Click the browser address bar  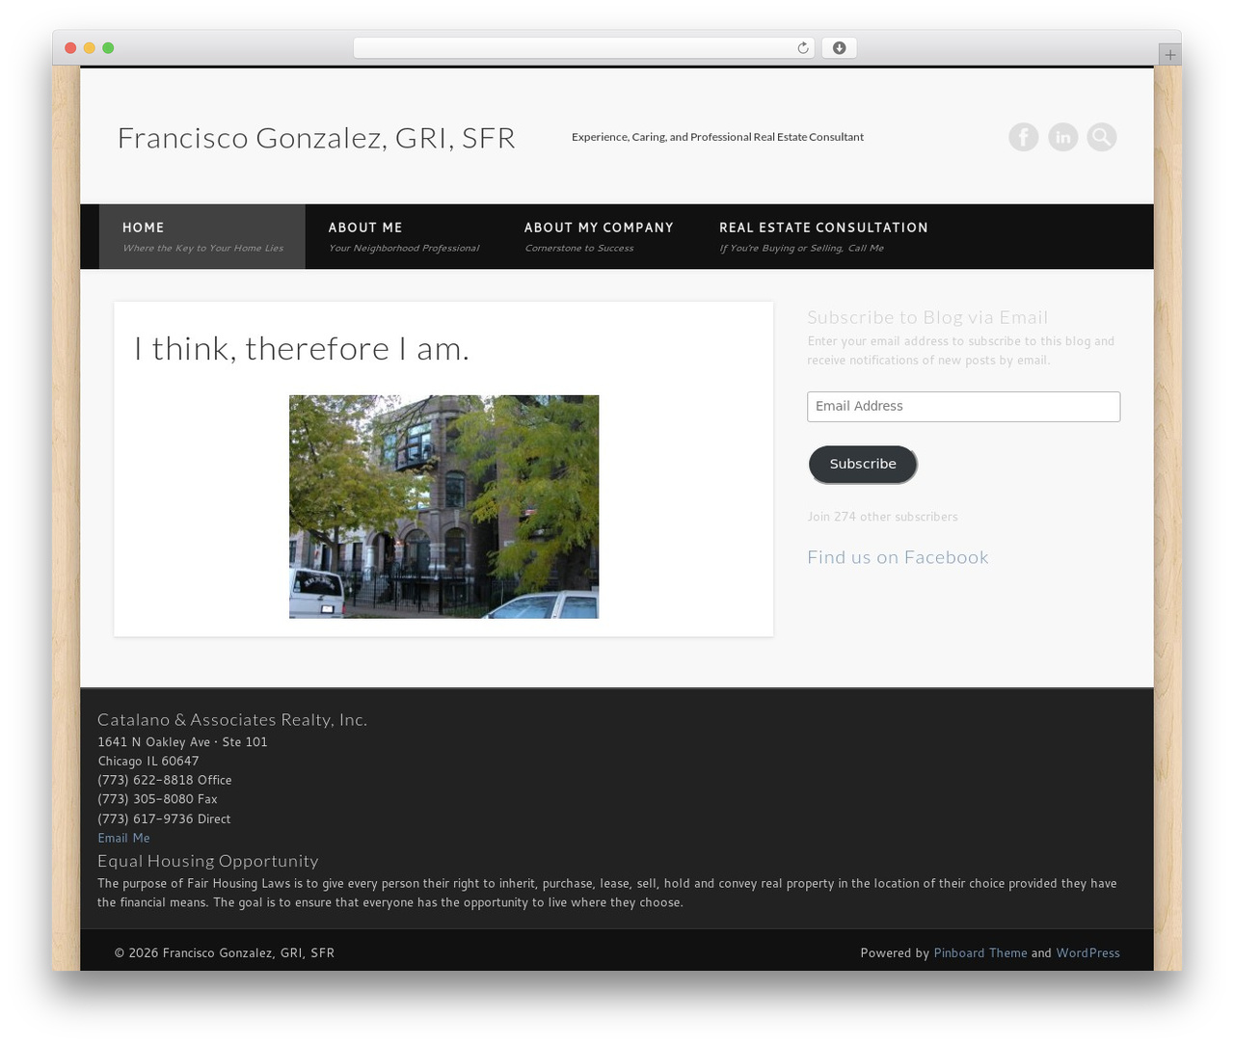[x=584, y=48]
